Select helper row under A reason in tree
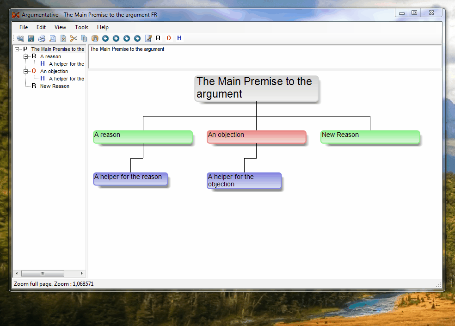 tap(67, 64)
